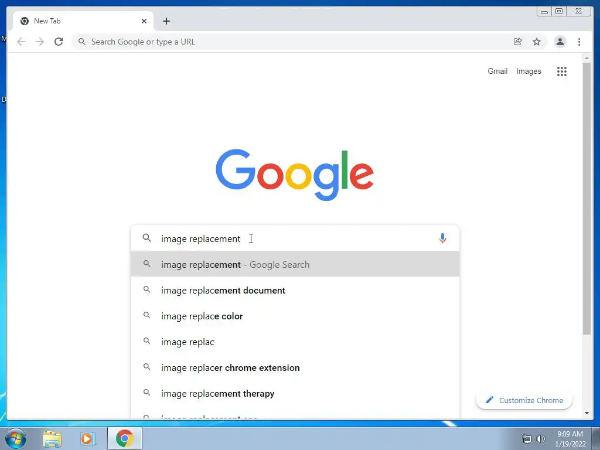The height and width of the screenshot is (450, 600).
Task: Click the scrollbar down arrow
Action: pyautogui.click(x=587, y=413)
